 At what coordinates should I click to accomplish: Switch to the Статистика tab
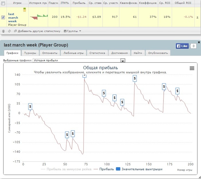point(97,53)
